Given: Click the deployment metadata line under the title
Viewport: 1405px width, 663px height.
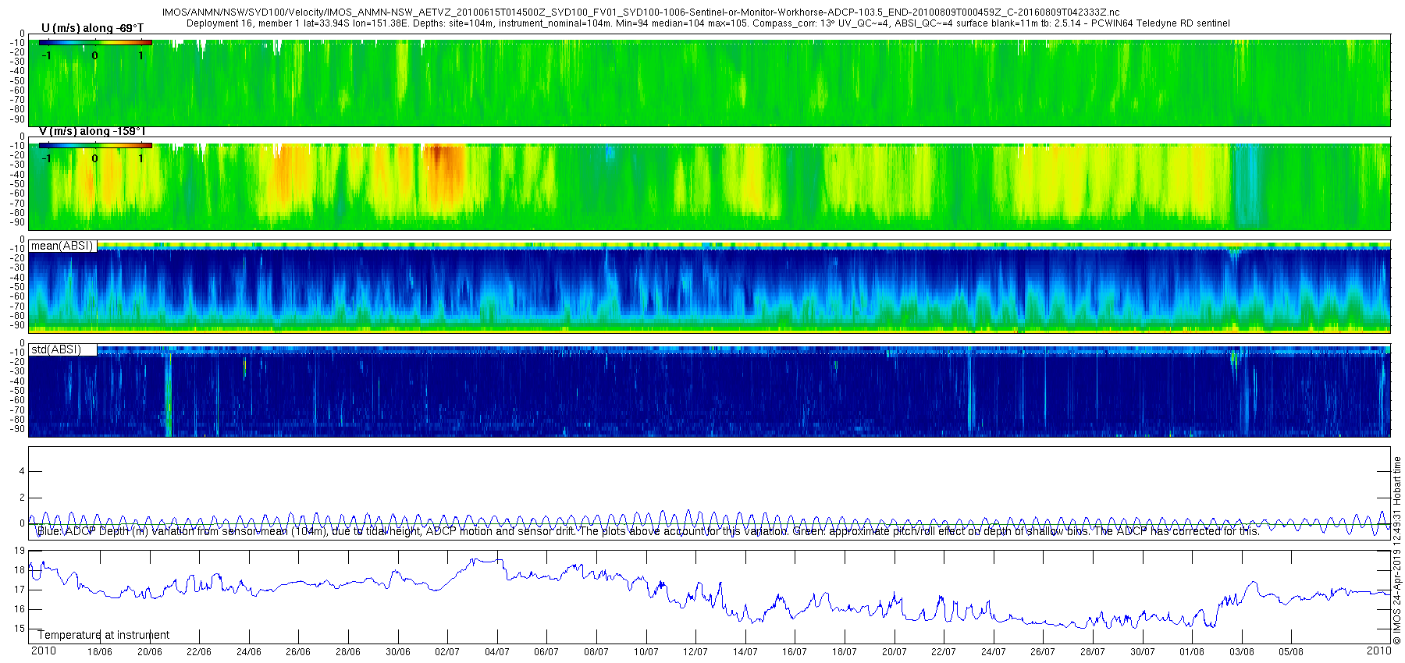Looking at the screenshot, I should coord(708,23).
